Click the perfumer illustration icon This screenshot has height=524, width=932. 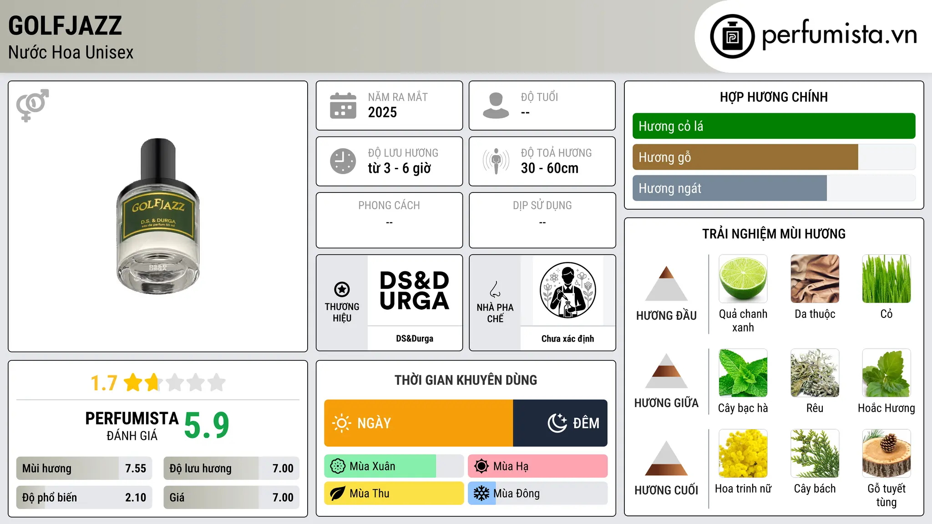coord(567,290)
